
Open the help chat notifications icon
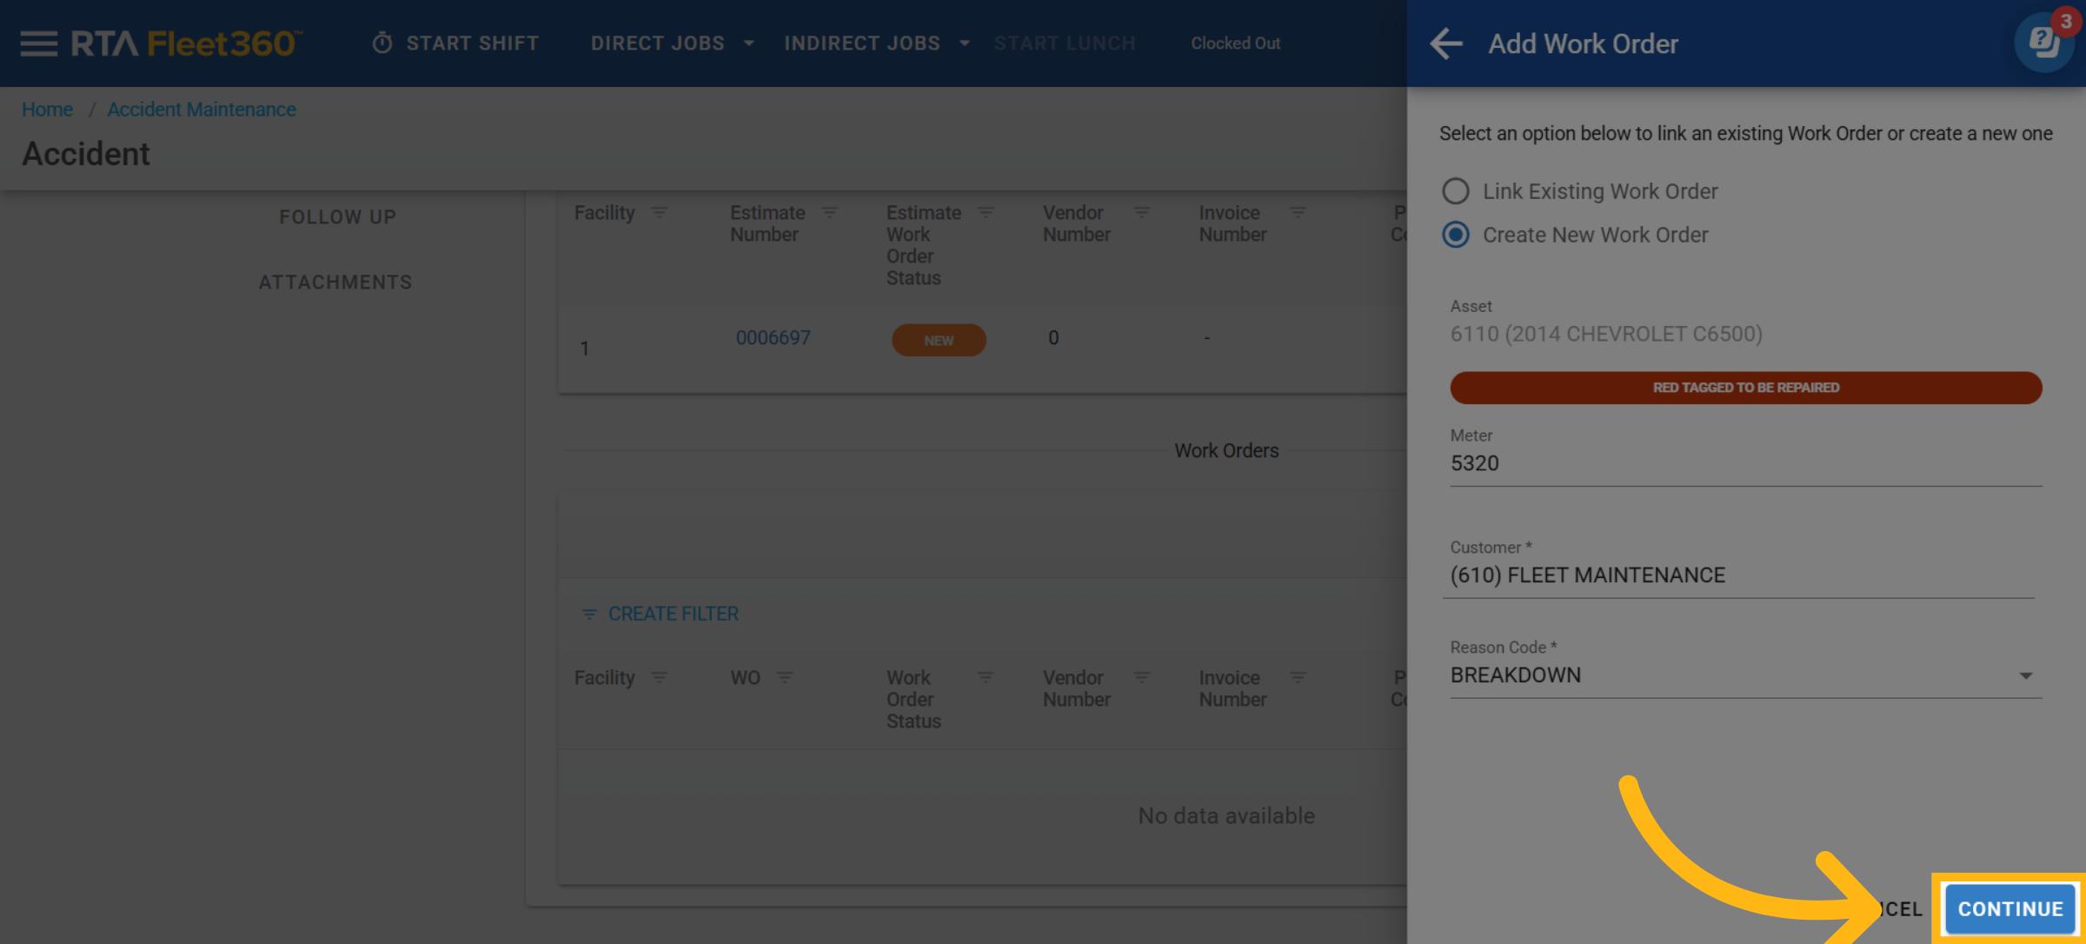pos(2043,42)
